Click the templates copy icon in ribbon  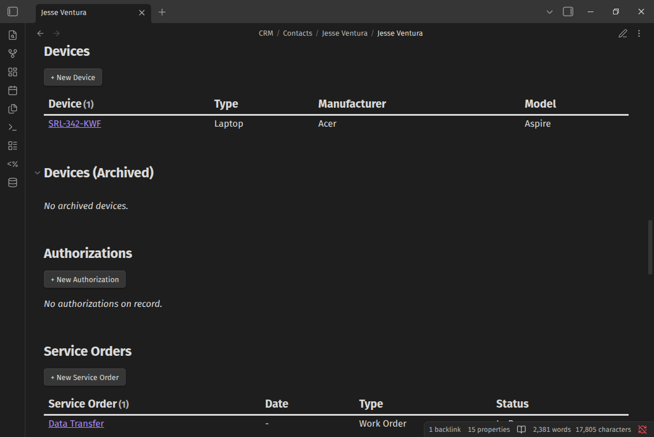click(x=13, y=109)
